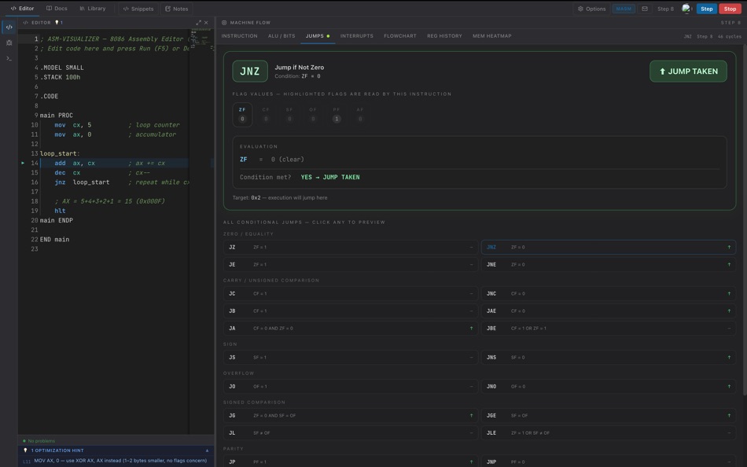Toggle the MASM syntax mode badge

tap(624, 9)
